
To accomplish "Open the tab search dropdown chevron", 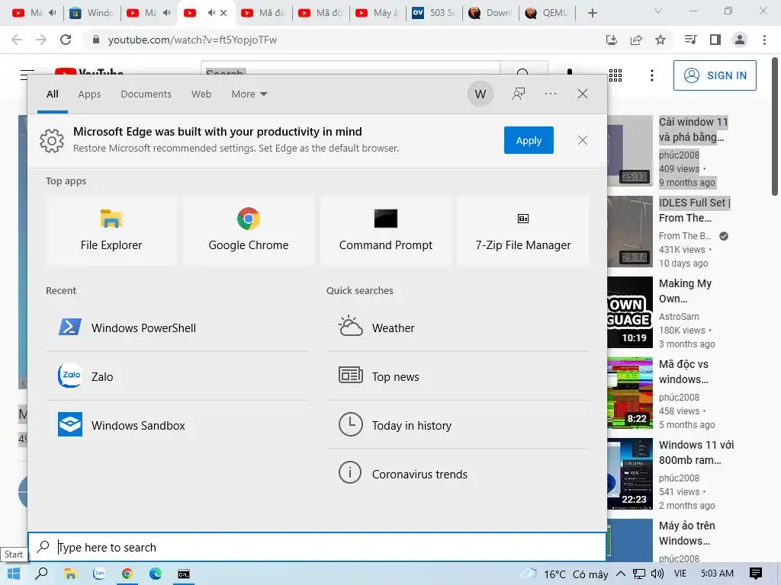I will click(x=658, y=11).
